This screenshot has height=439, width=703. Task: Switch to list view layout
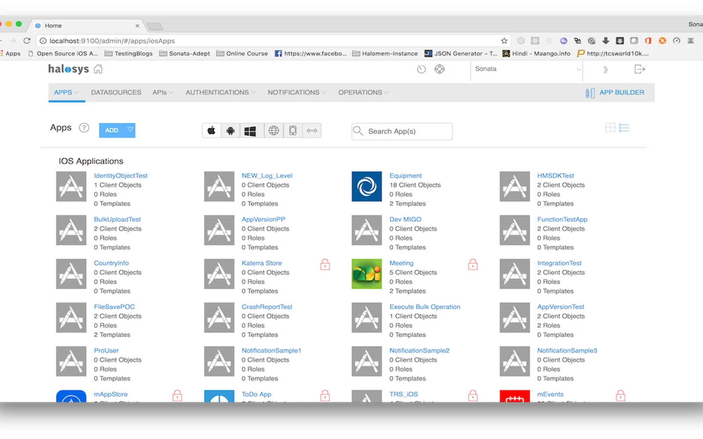(x=624, y=128)
